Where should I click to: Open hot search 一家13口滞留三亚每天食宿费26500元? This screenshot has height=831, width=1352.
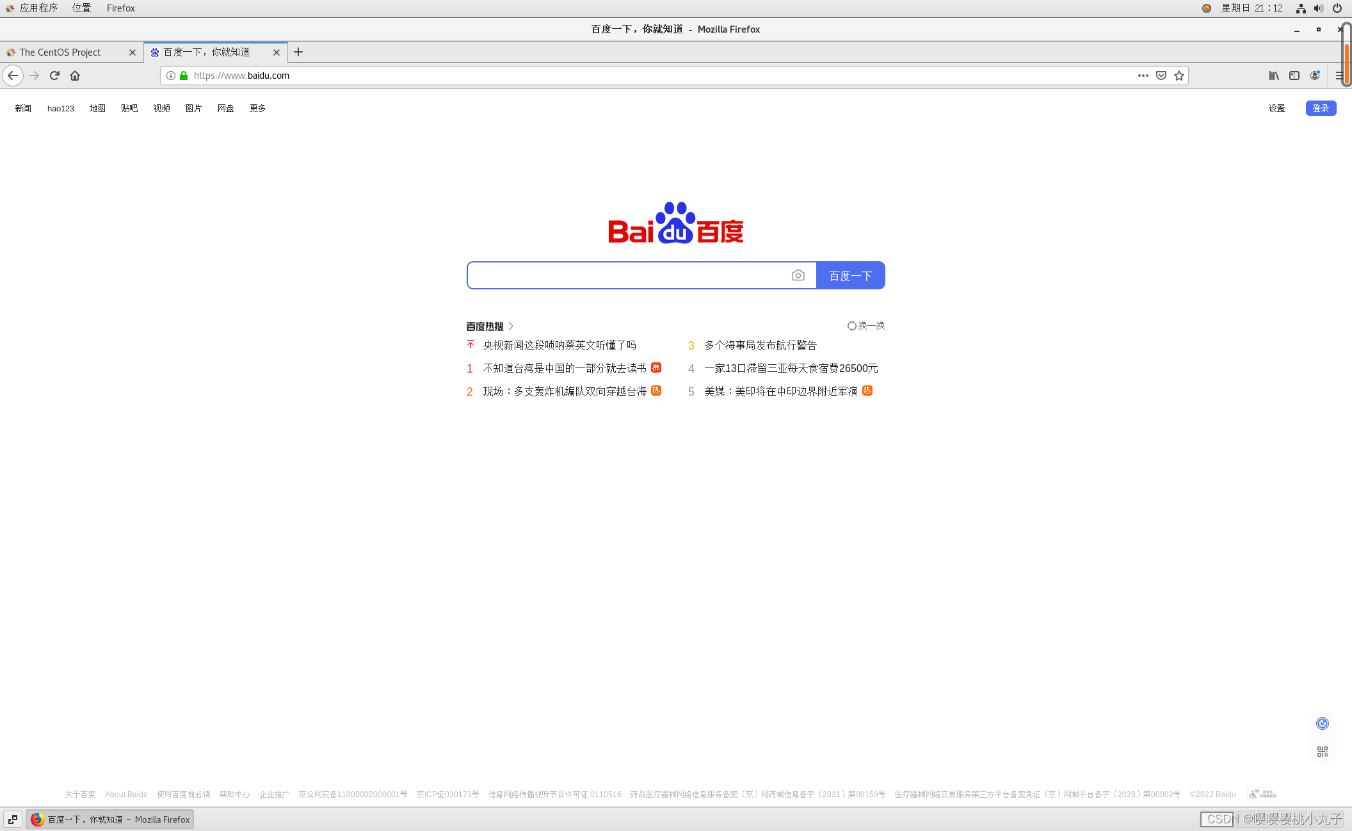coord(791,368)
